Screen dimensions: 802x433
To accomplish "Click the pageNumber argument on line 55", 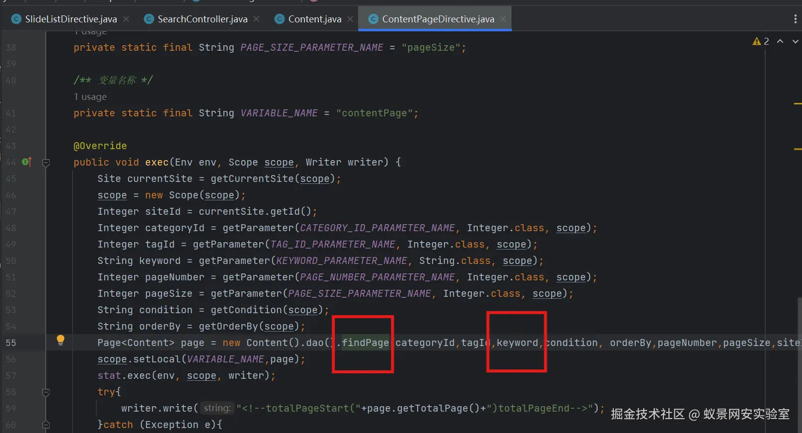I will coord(687,343).
